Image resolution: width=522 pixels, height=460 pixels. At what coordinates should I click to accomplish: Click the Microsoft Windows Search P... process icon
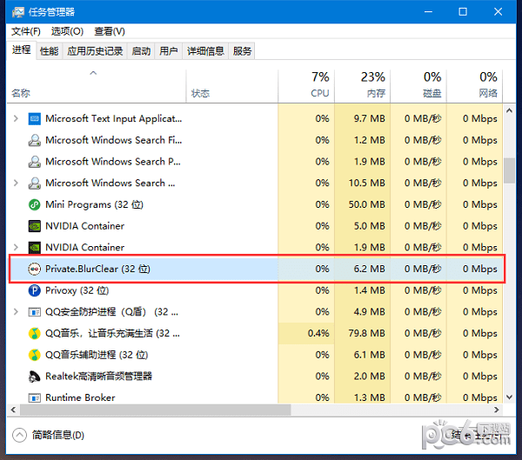[x=34, y=162]
